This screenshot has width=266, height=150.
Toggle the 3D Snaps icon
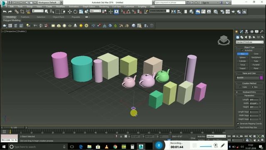tap(123, 12)
